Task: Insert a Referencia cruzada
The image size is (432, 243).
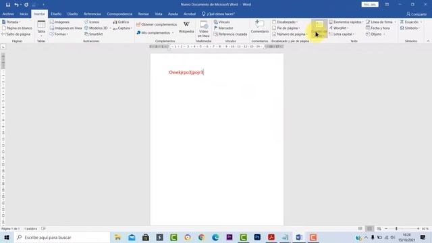Action: point(230,34)
